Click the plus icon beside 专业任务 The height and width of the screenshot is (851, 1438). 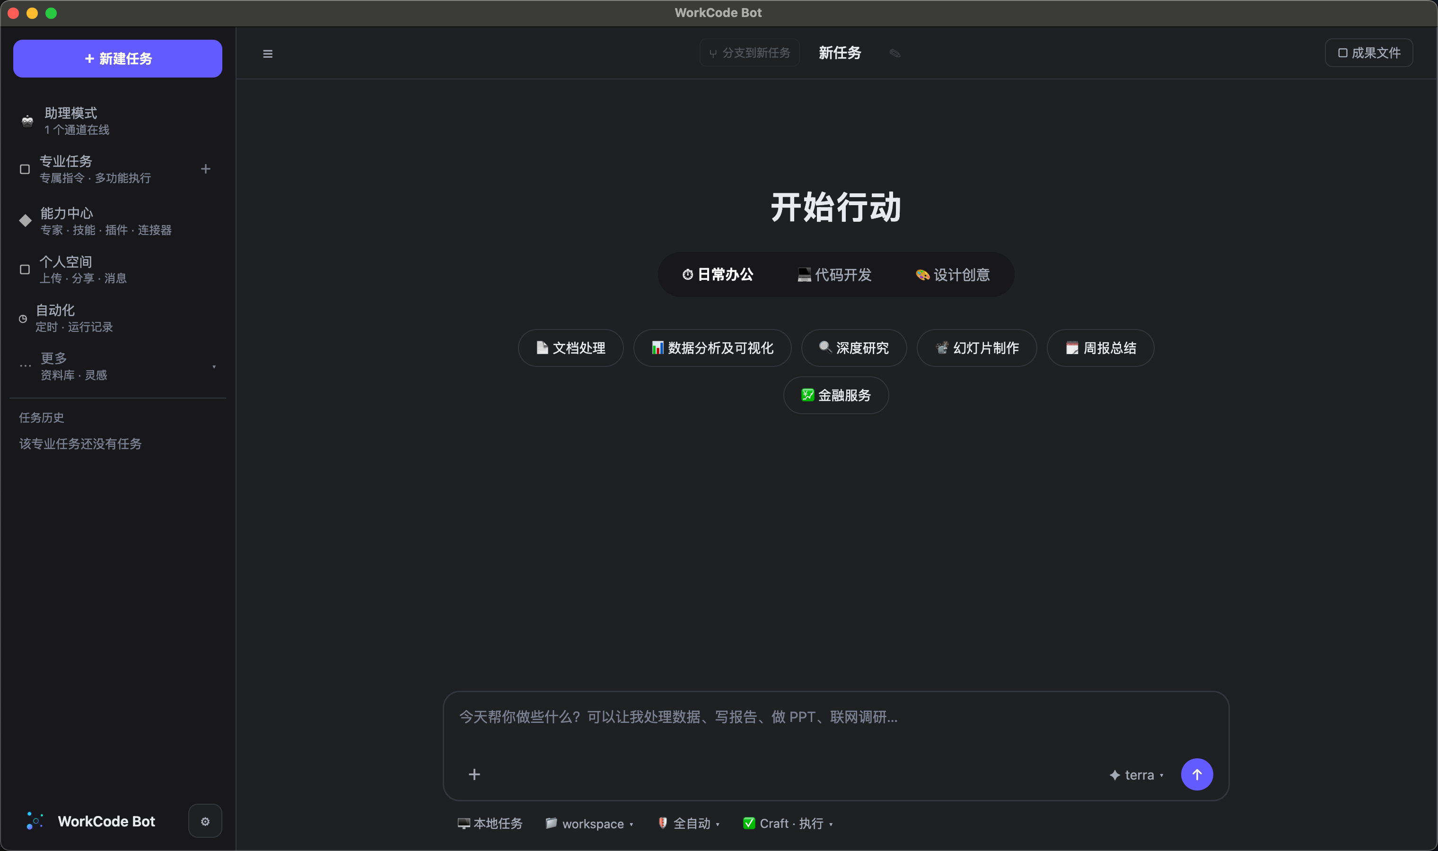(x=205, y=169)
